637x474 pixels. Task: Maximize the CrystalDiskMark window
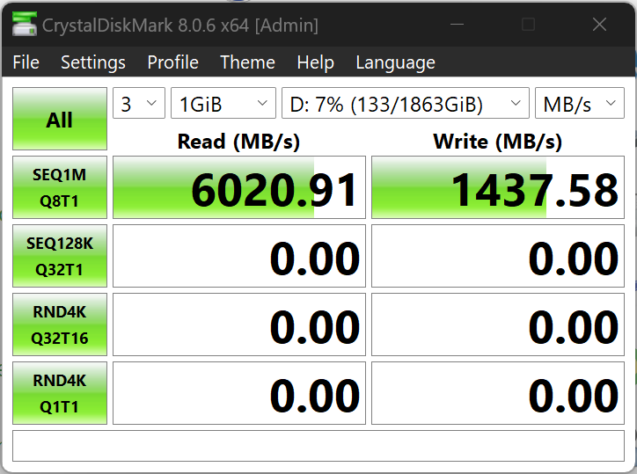tap(528, 25)
